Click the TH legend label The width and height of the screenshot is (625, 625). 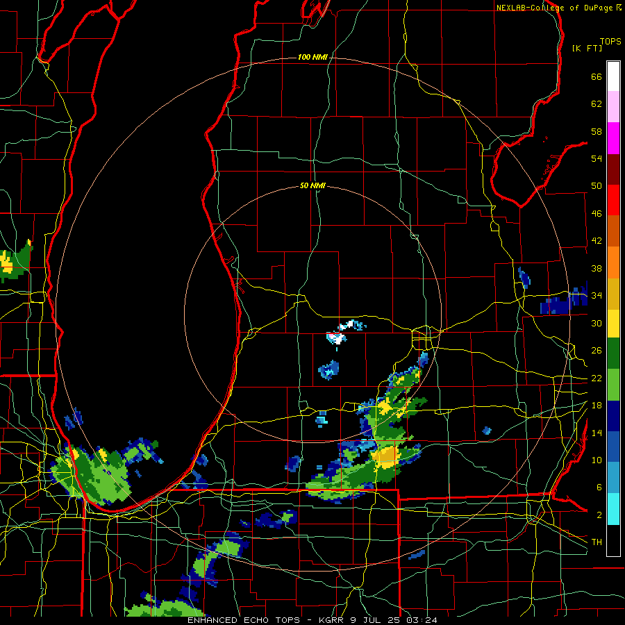point(597,542)
